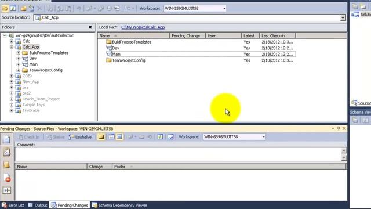Screen dimensions: 371x209
Task: Select New_App in the folder tree
Action: (31, 82)
